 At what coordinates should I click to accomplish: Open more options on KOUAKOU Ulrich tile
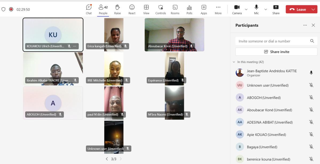tap(75, 46)
